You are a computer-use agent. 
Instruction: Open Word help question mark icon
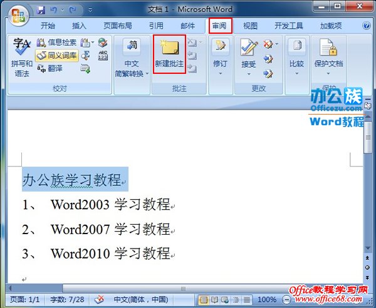coord(366,26)
